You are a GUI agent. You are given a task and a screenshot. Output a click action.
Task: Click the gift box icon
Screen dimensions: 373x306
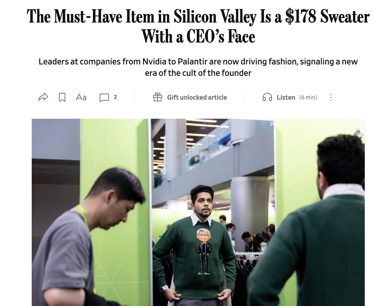click(x=157, y=97)
